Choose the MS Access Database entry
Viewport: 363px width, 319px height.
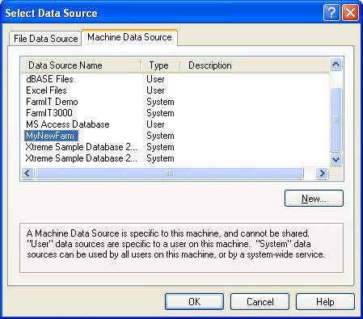click(x=68, y=124)
